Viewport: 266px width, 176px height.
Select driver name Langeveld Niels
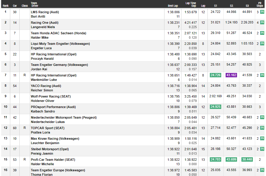coord(43,27)
